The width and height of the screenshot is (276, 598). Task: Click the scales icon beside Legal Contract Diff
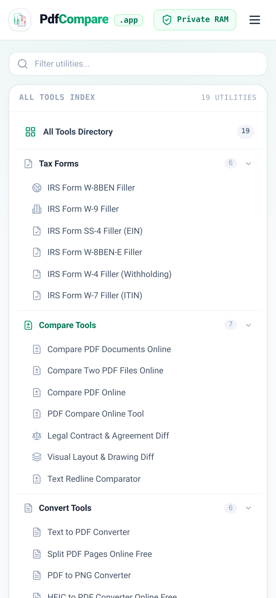point(37,436)
